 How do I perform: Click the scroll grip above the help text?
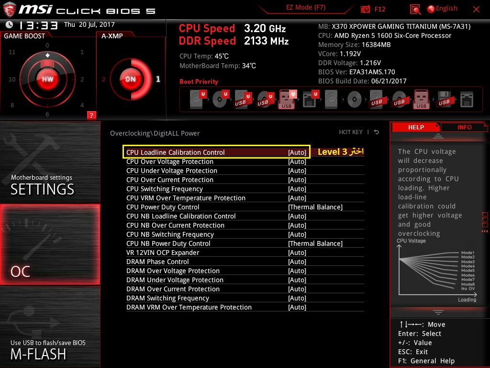[x=438, y=136]
